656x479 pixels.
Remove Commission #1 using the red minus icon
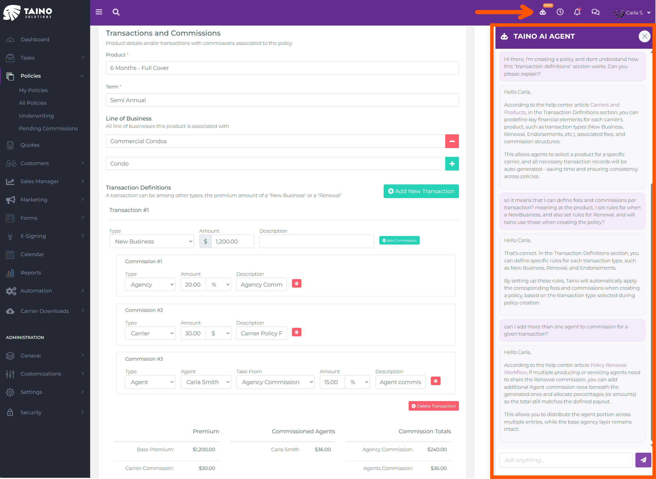pos(296,283)
